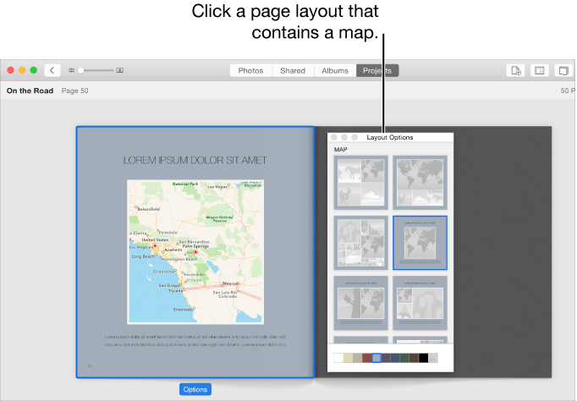Screen dimensions: 577x401
Task: Click the right-hand dark blank page
Action: coord(503,252)
